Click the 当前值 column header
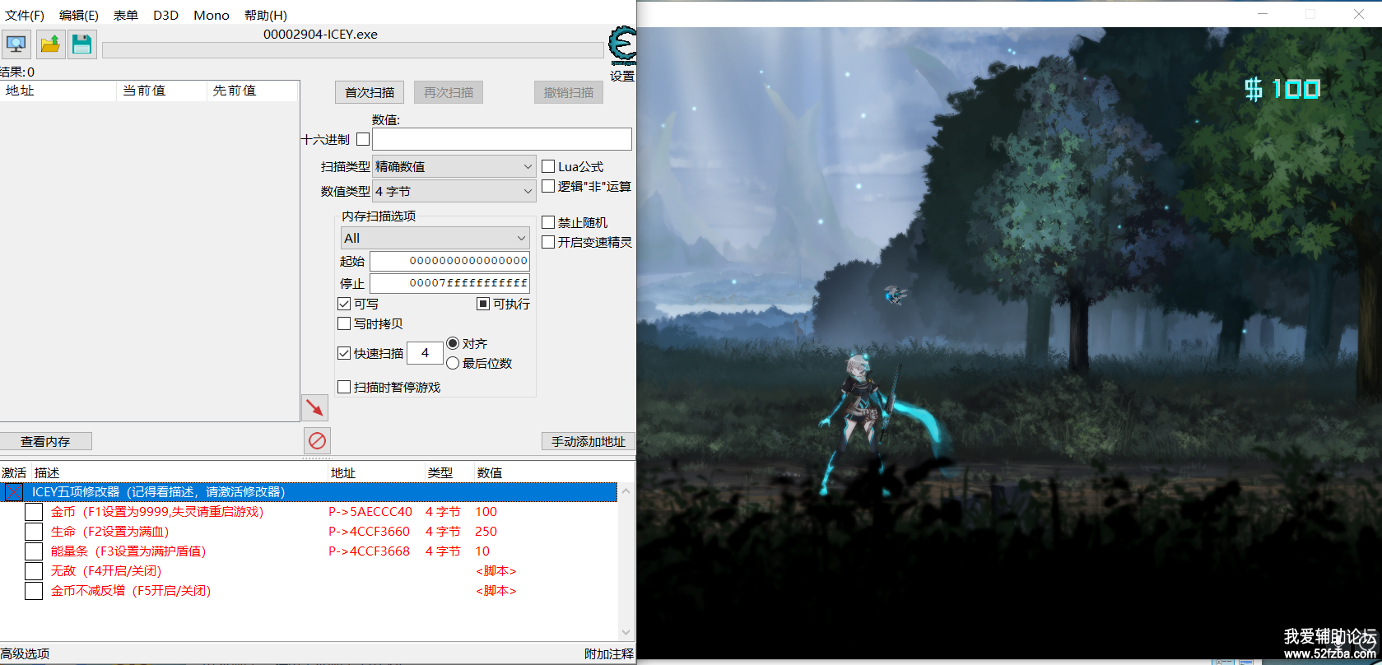The image size is (1382, 665). pos(162,91)
